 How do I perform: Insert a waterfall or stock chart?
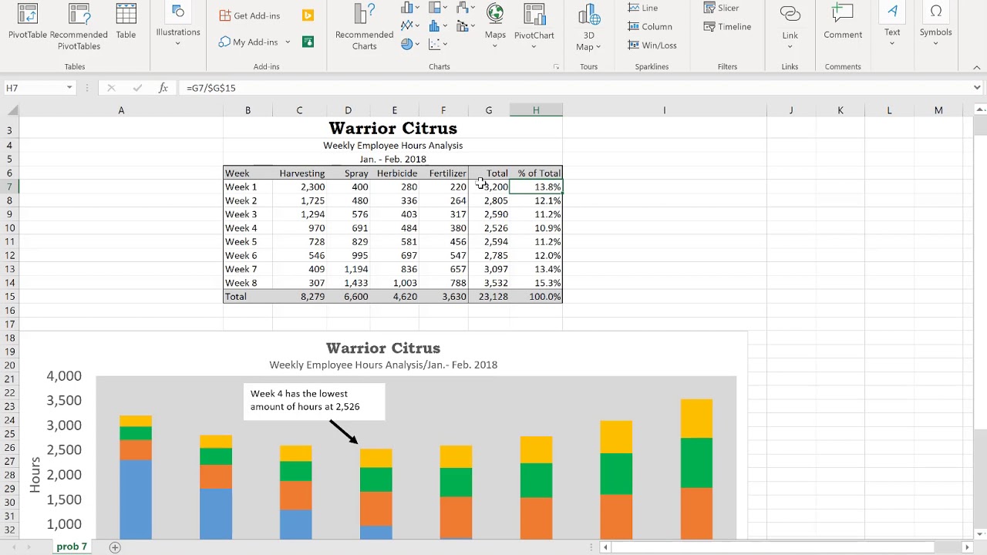pyautogui.click(x=466, y=8)
